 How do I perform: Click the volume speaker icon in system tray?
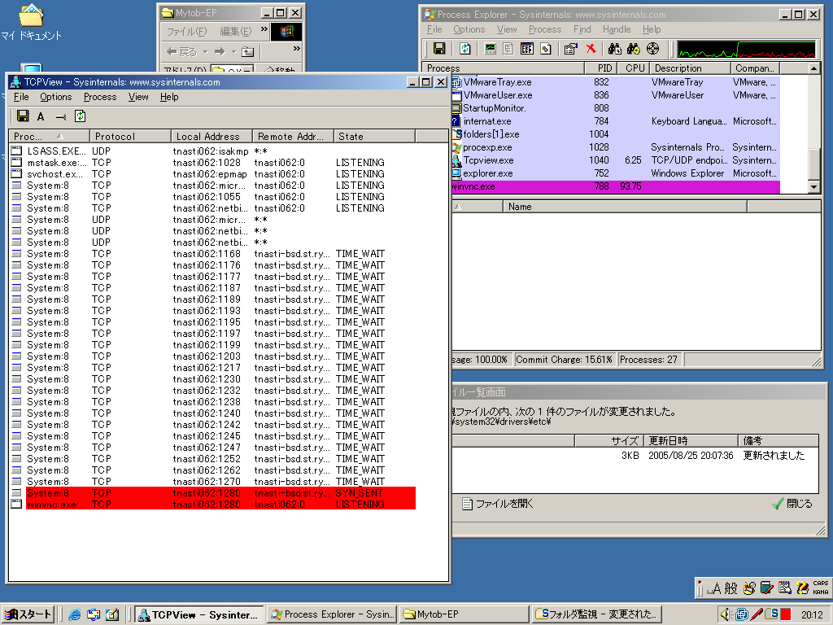coord(726,614)
